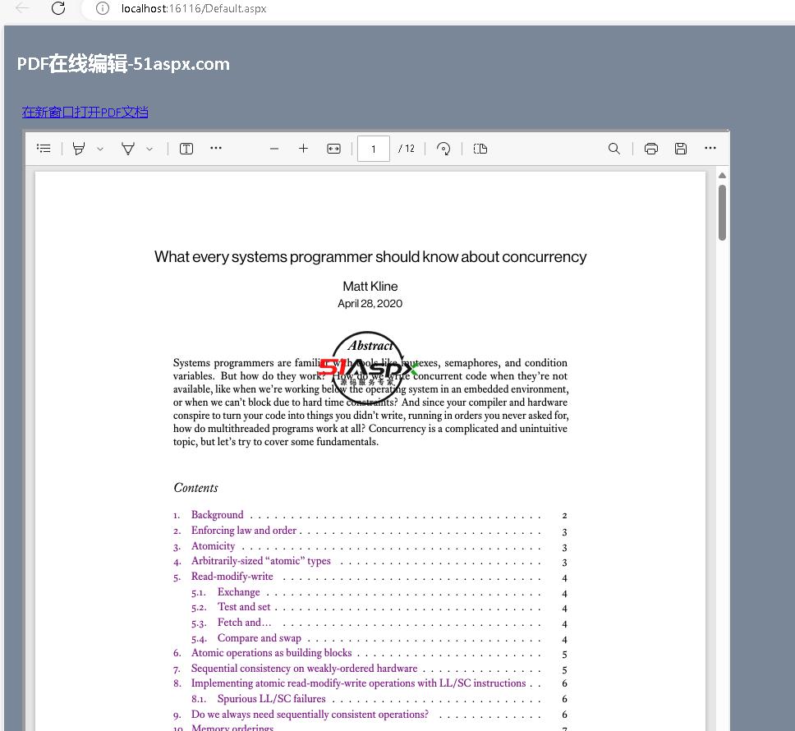Open the table of contents sidebar
The height and width of the screenshot is (731, 795).
pyautogui.click(x=44, y=148)
